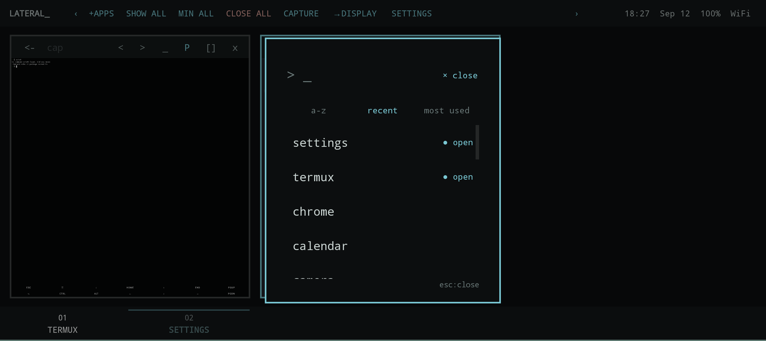766x341 pixels.
Task: Maximize Termux window with [] icon
Action: coord(211,48)
